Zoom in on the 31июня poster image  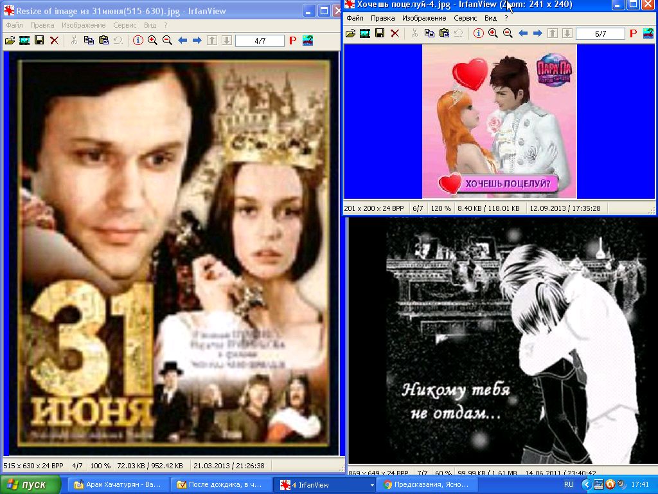[153, 41]
